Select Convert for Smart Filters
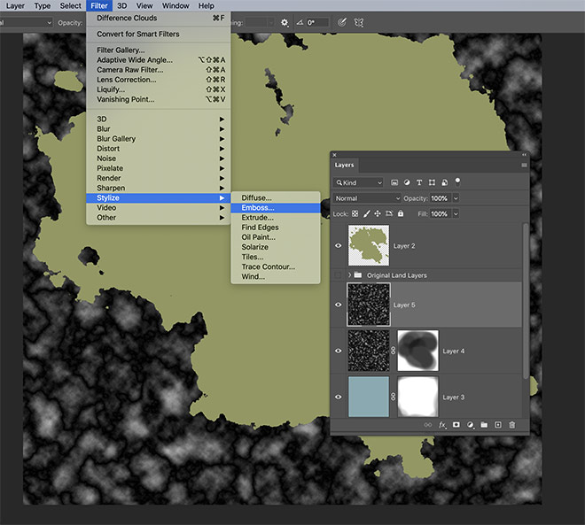The height and width of the screenshot is (525, 585). coord(137,34)
